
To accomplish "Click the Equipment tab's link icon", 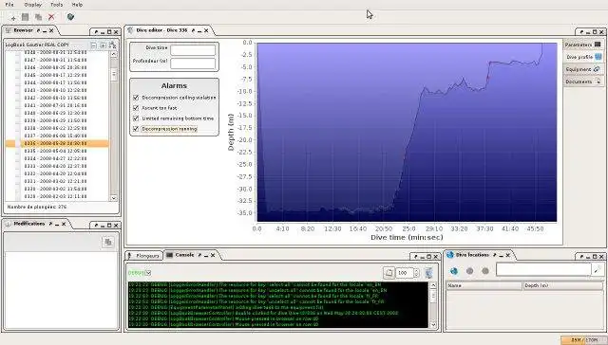I will (597, 69).
